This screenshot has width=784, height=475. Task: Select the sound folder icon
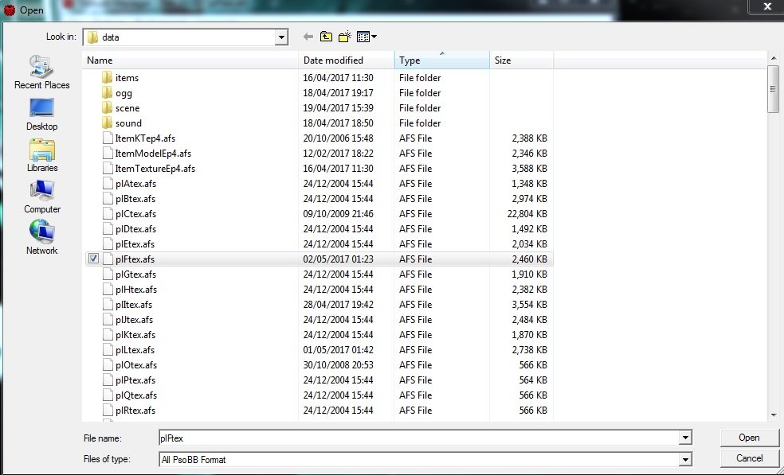pos(107,123)
